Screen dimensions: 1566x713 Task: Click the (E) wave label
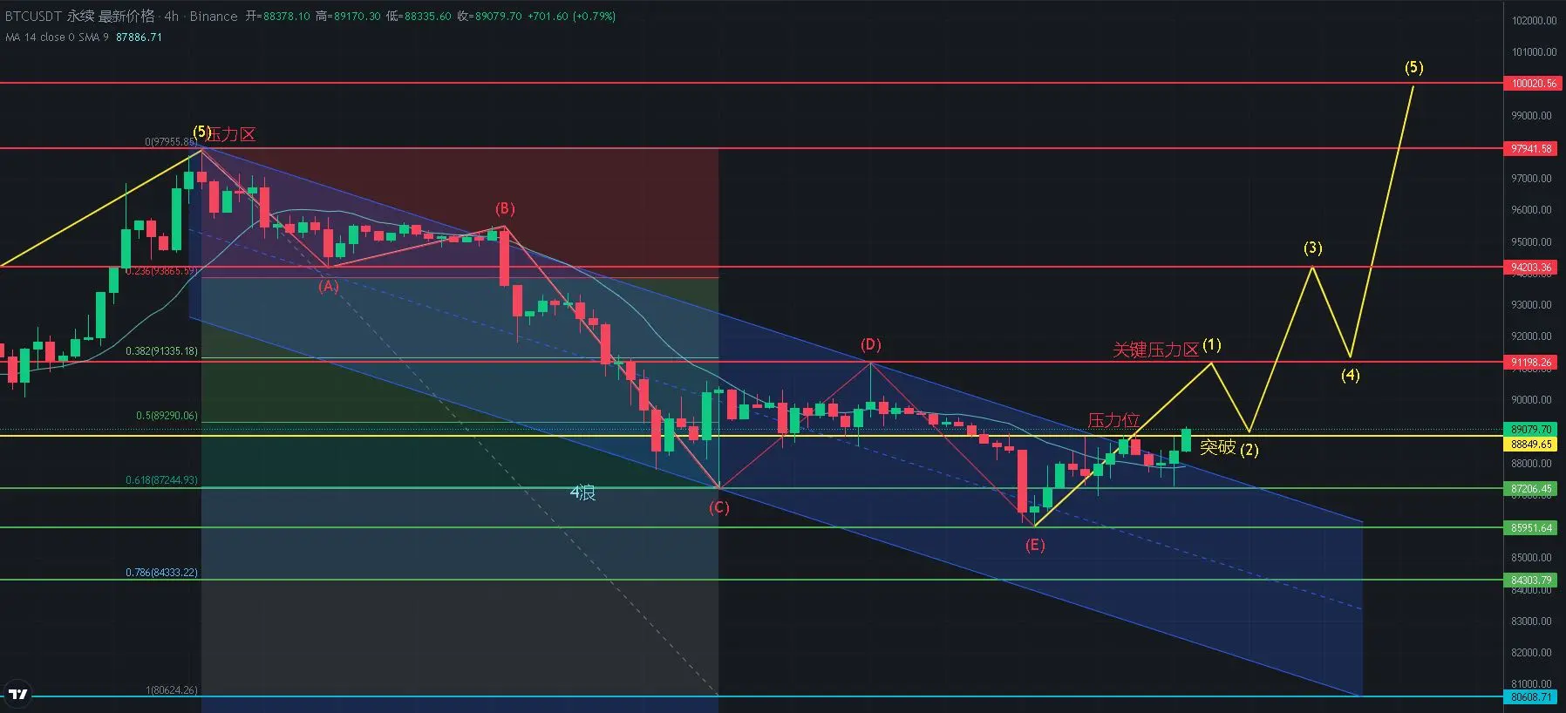(x=1034, y=546)
